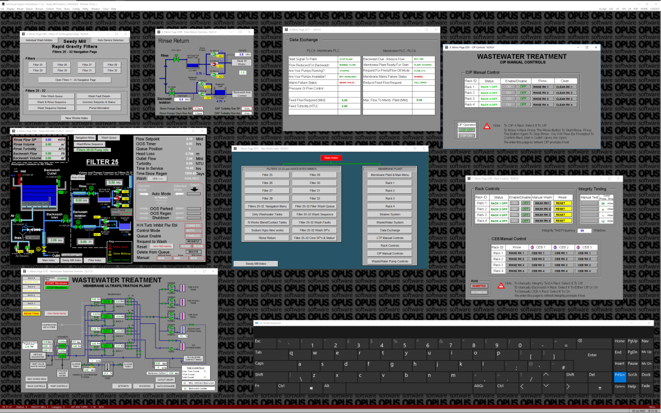Screen dimensions: 661x413
Task: Toggle H.H.Turb Inhibit ENABLED in Filter 25 window
Action: (x=193, y=226)
